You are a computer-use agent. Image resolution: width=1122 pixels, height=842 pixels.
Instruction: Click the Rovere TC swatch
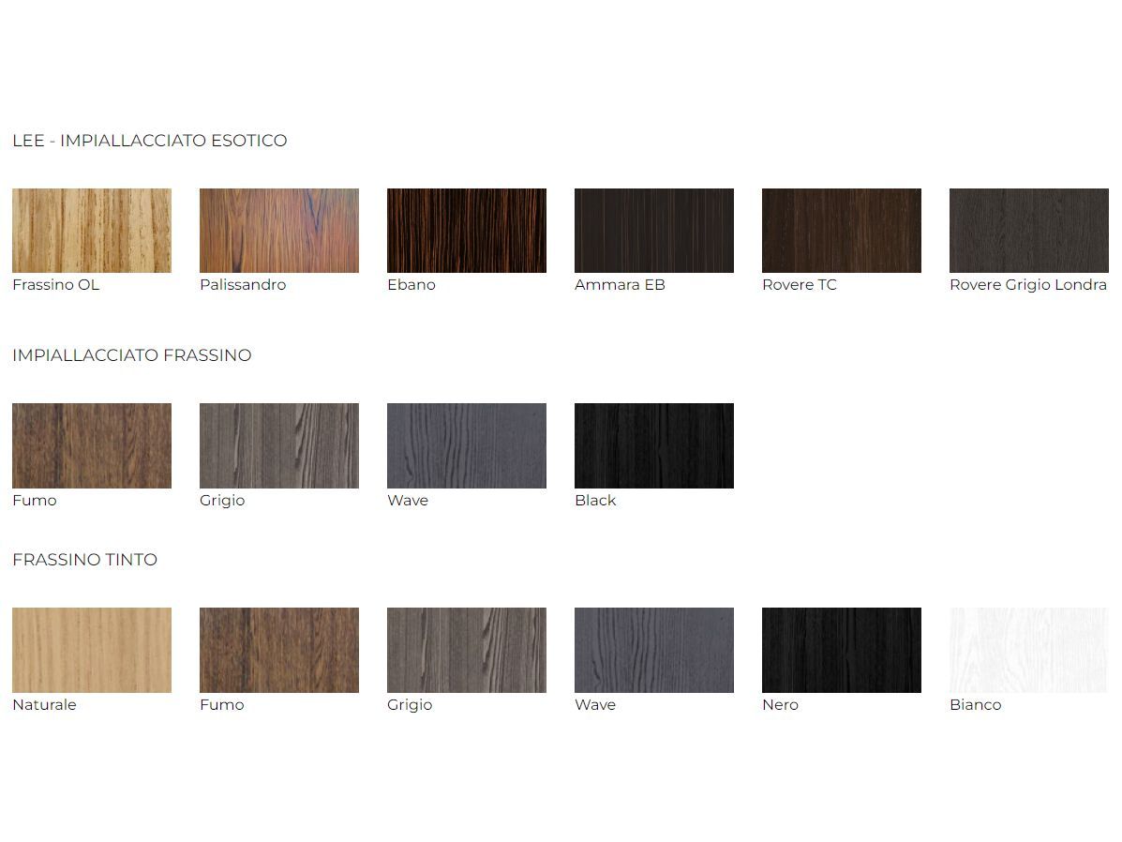pos(842,231)
